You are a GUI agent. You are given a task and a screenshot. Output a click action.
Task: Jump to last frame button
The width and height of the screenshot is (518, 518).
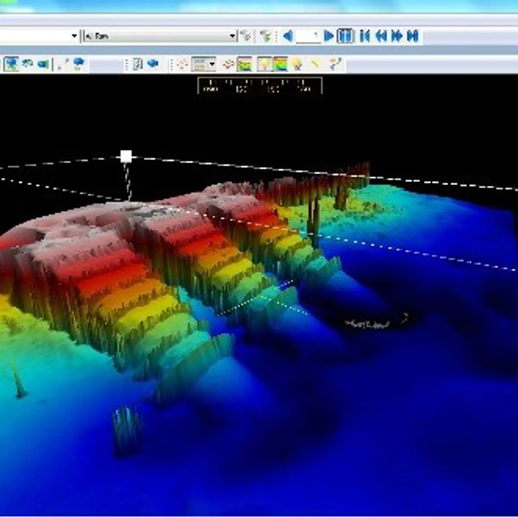[413, 36]
